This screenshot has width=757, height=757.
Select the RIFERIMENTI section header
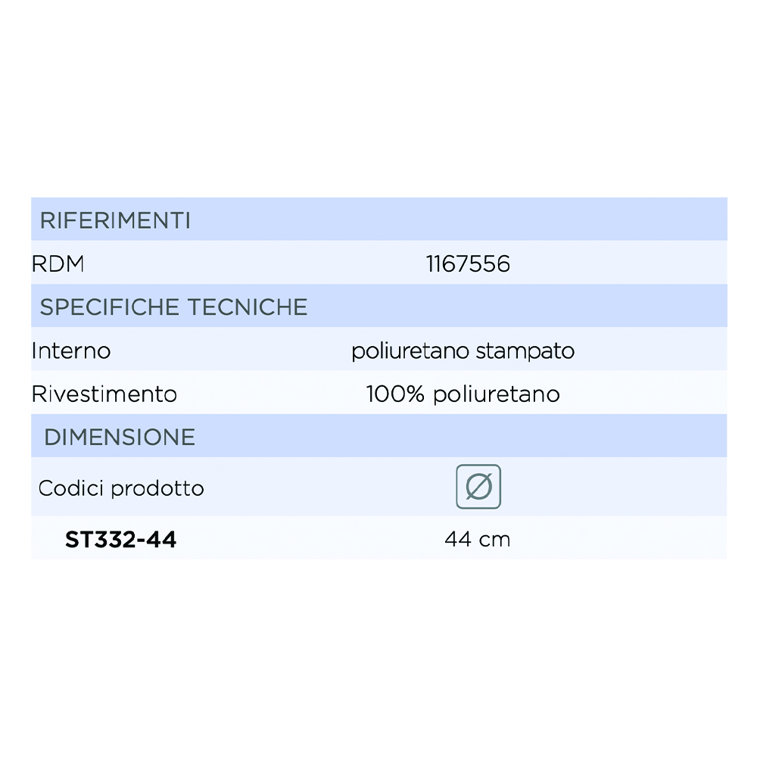click(x=115, y=220)
